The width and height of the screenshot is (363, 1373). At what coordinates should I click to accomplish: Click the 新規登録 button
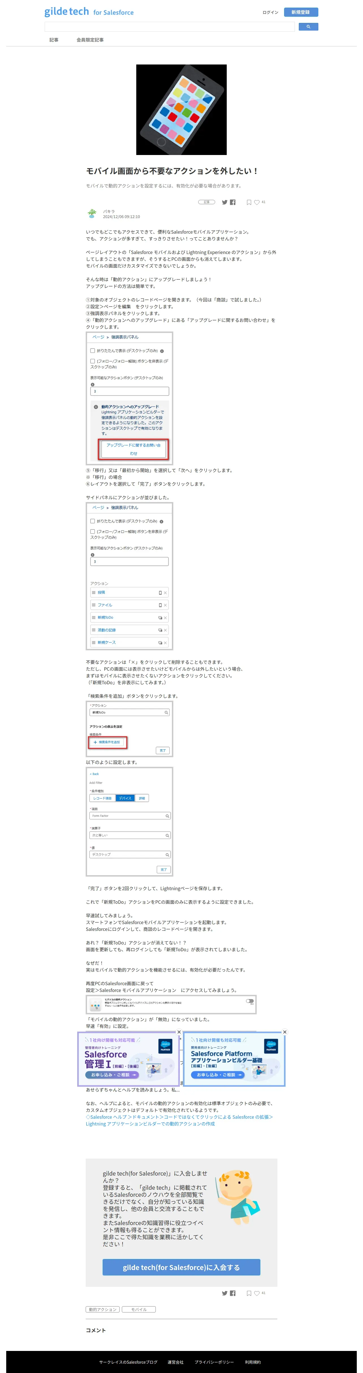(x=301, y=12)
